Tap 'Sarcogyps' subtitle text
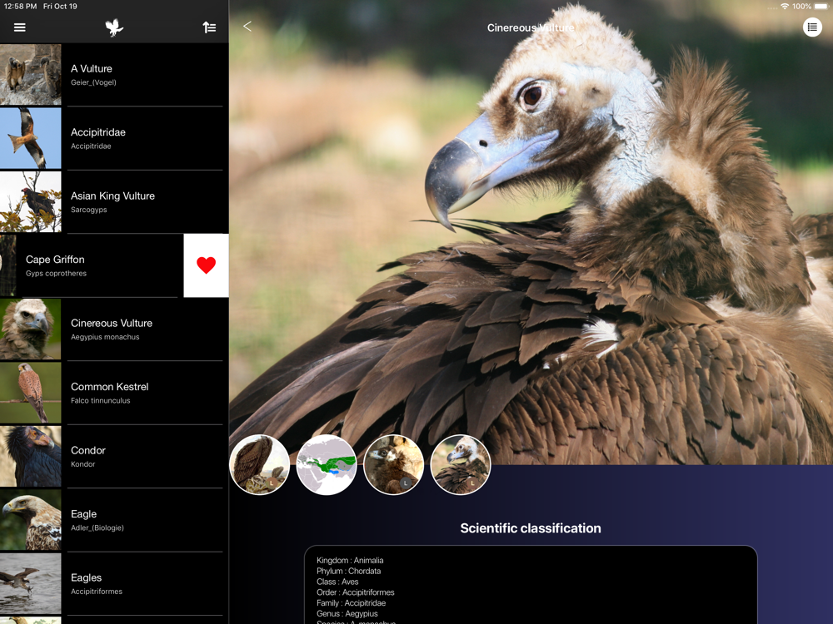 (89, 210)
